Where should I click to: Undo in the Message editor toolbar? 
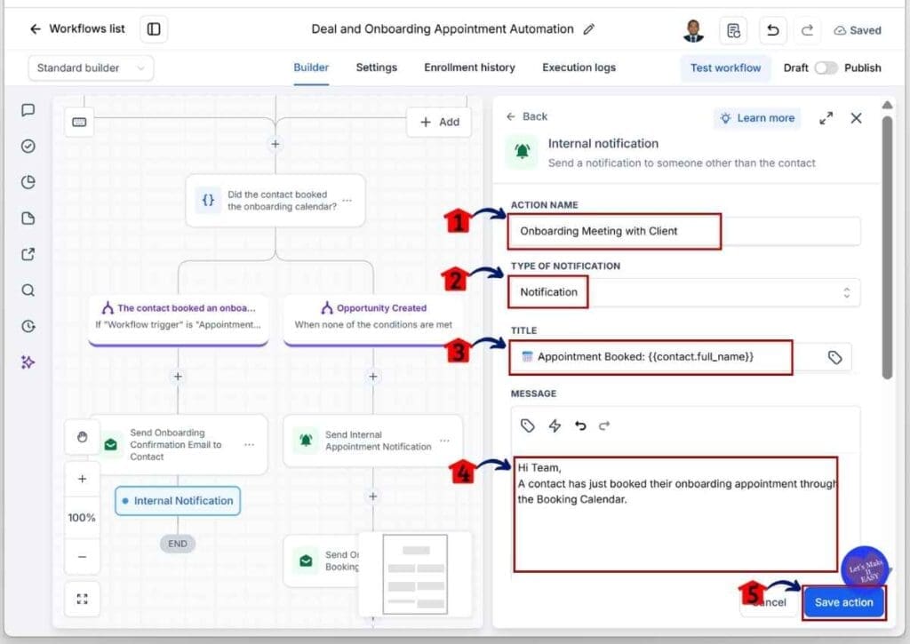(579, 426)
